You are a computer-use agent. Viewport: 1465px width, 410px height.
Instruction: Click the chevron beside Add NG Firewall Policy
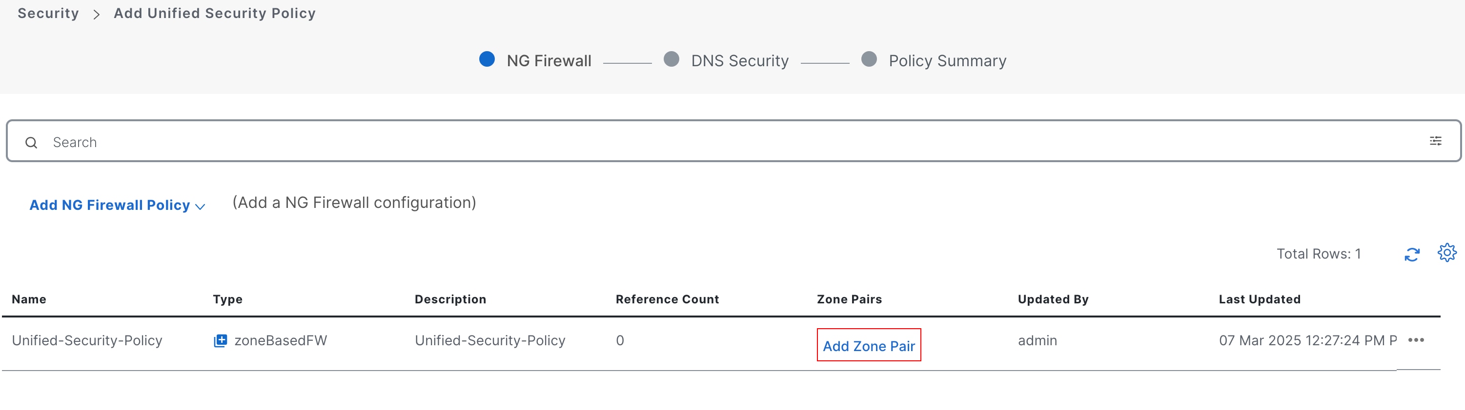[x=200, y=206]
